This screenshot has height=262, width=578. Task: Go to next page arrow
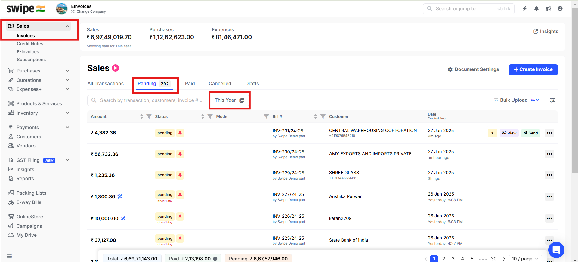504,259
